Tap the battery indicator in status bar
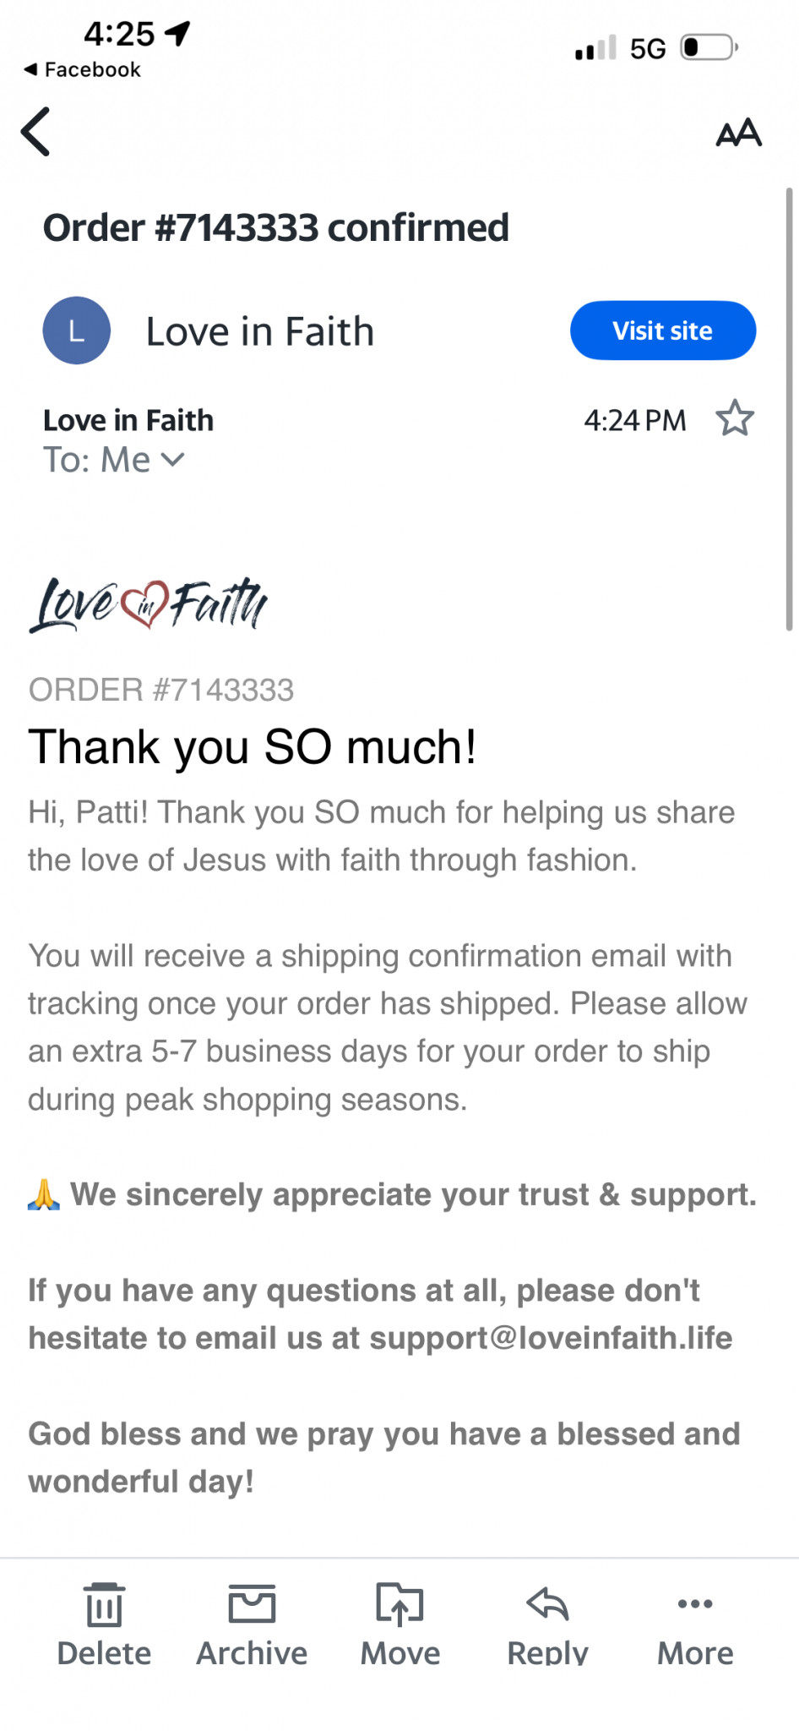 (x=709, y=47)
